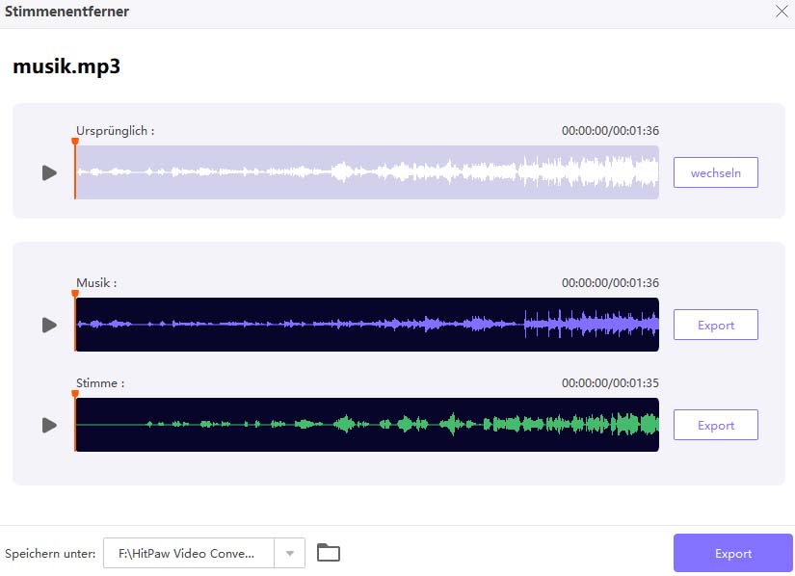Play the separated Stimme track

(x=49, y=425)
